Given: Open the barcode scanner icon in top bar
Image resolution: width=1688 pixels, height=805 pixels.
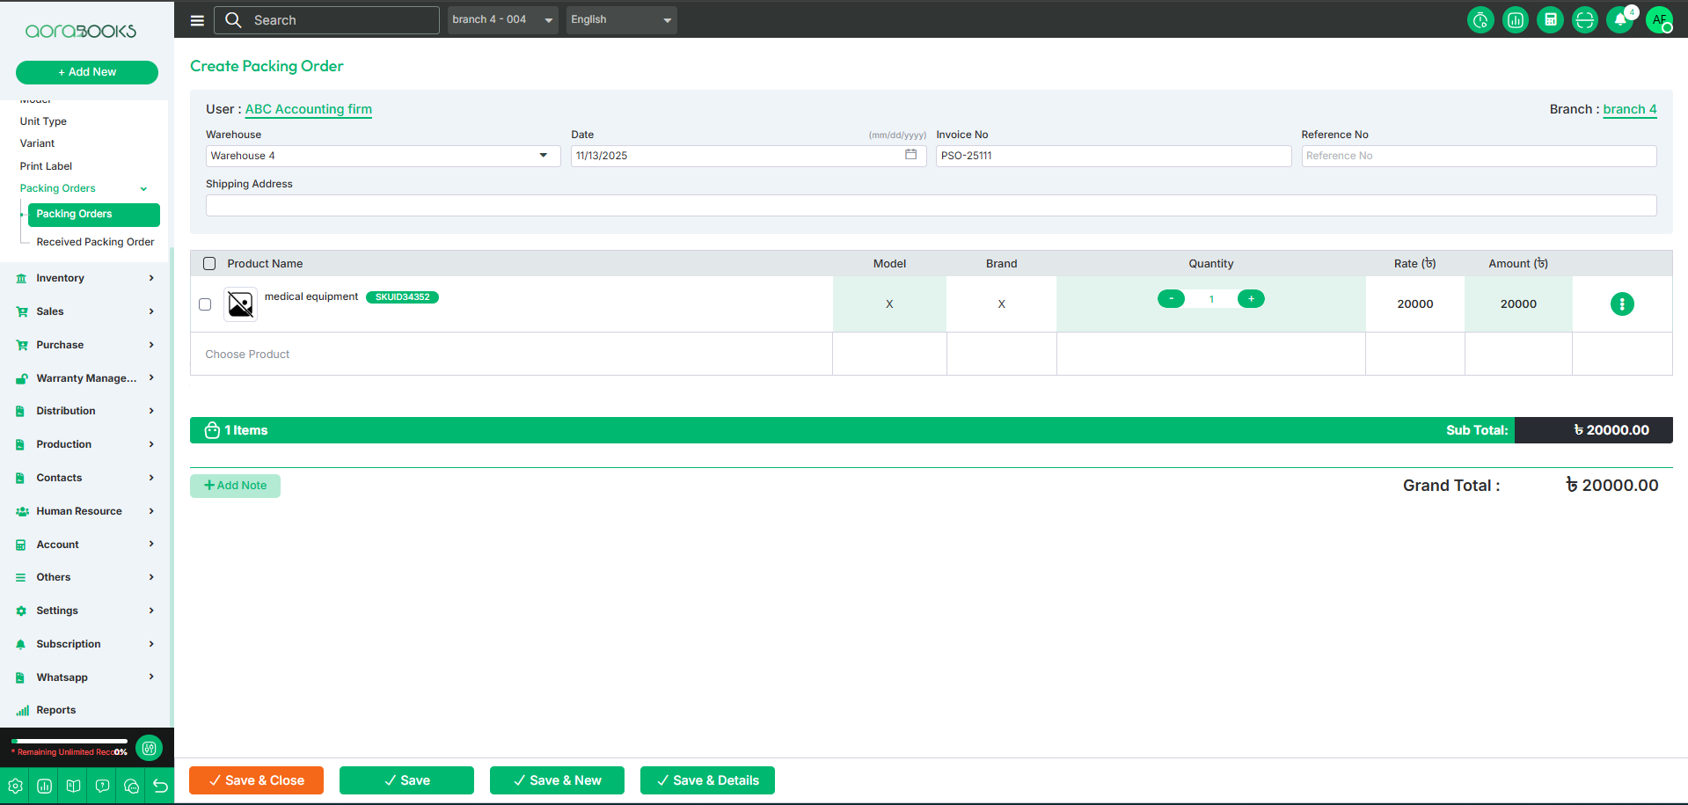Looking at the screenshot, I should pos(1584,19).
